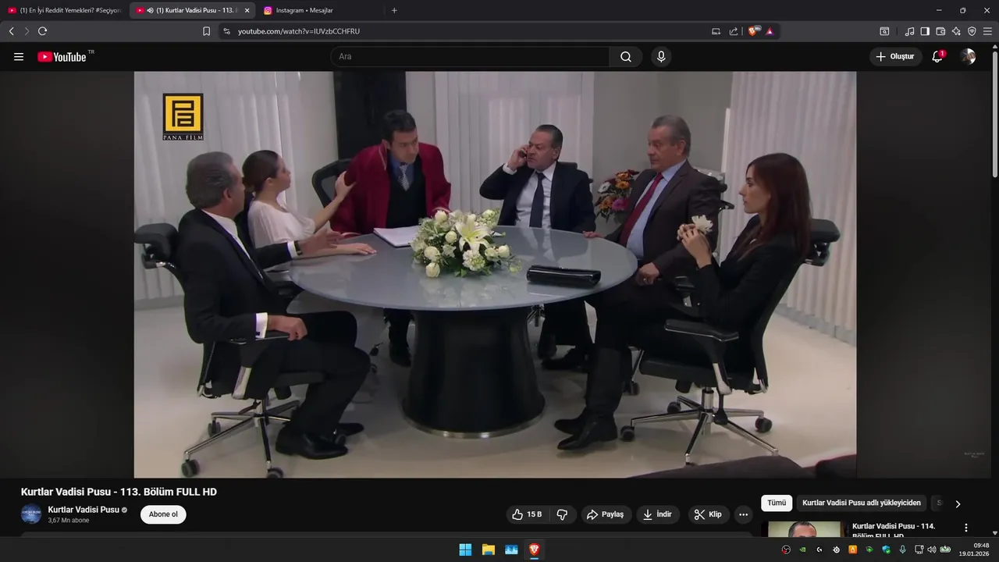Open Windows Security tray icon
This screenshot has height=562, width=999.
(886, 550)
